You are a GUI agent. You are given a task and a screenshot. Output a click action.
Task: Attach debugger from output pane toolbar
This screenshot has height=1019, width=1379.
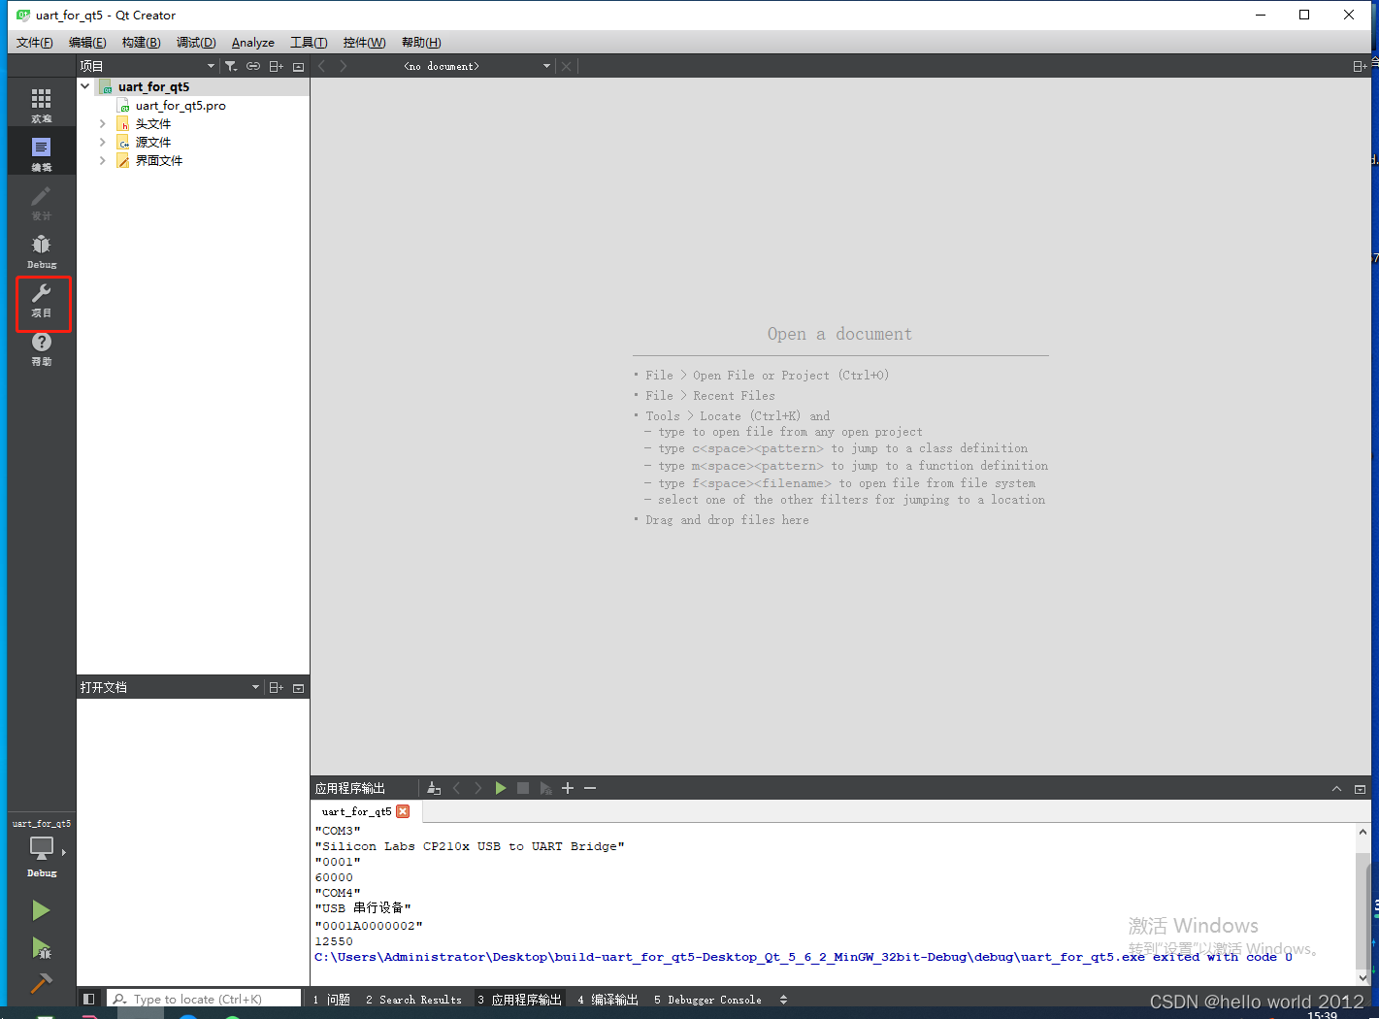tap(545, 788)
